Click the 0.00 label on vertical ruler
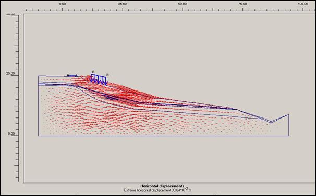Viewport: 316px width, 196px height. pos(11,133)
